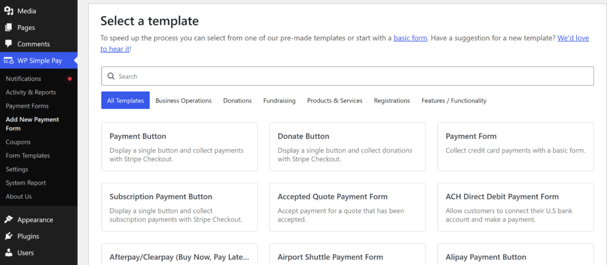
Task: Click the search magnifier icon
Action: [111, 76]
